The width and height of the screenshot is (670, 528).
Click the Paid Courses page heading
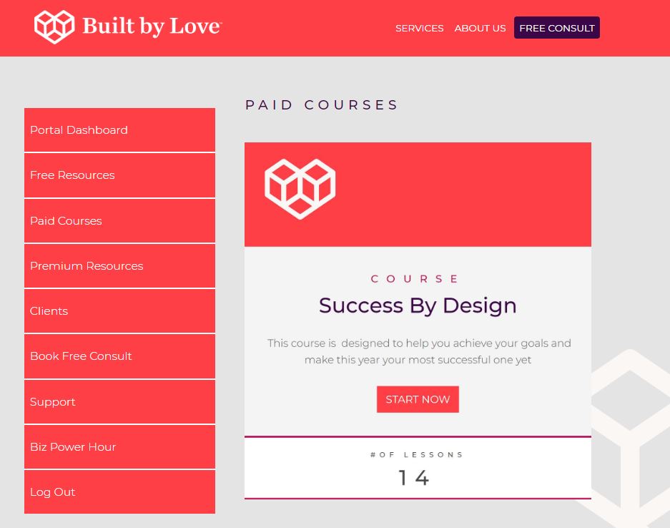[322, 105]
